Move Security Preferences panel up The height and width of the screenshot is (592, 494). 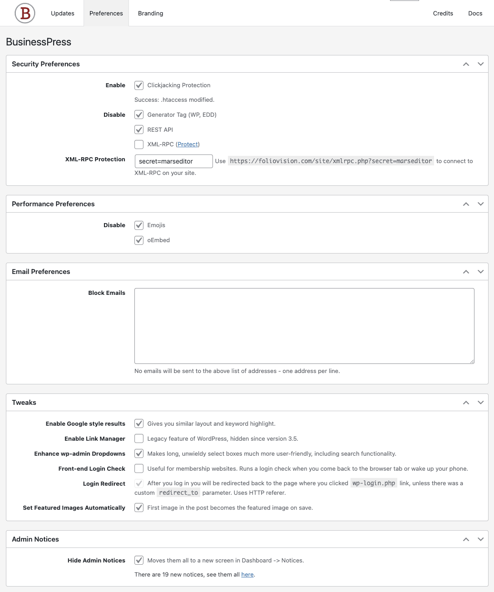[x=466, y=64]
